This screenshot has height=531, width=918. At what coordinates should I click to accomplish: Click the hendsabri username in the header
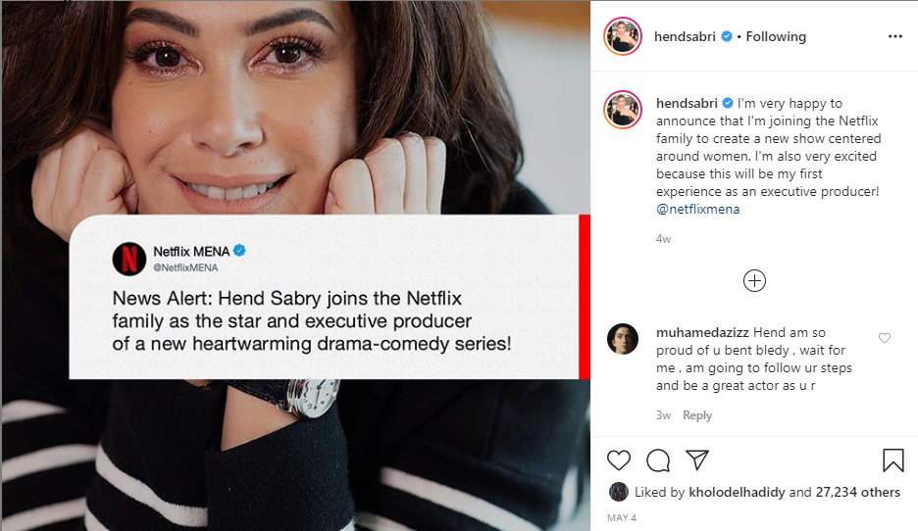(686, 36)
